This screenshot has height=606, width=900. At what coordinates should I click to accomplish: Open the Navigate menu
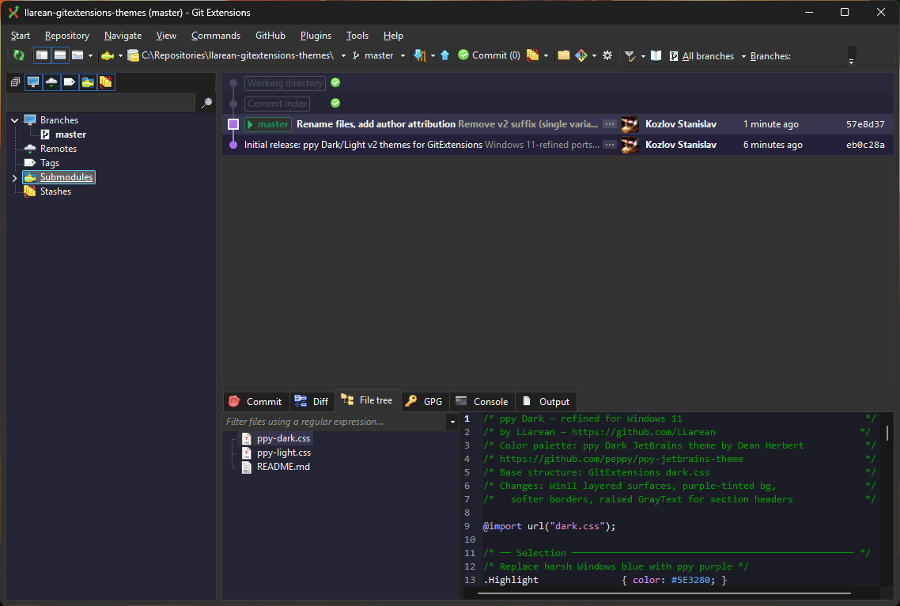pos(123,36)
